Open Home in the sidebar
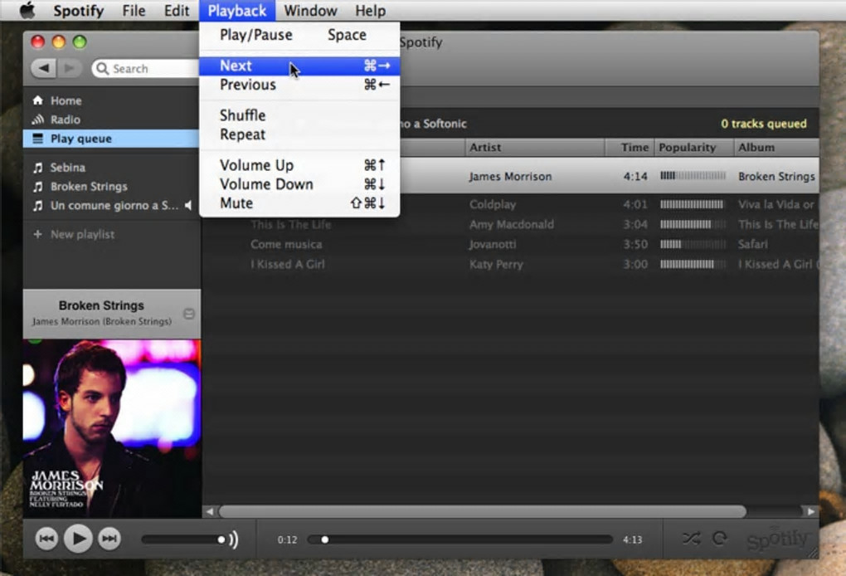This screenshot has width=846, height=576. pos(112,100)
